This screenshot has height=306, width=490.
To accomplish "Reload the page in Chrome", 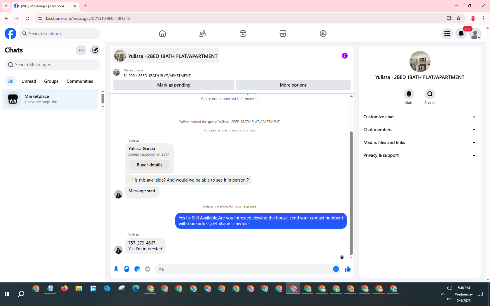I will click(x=27, y=18).
